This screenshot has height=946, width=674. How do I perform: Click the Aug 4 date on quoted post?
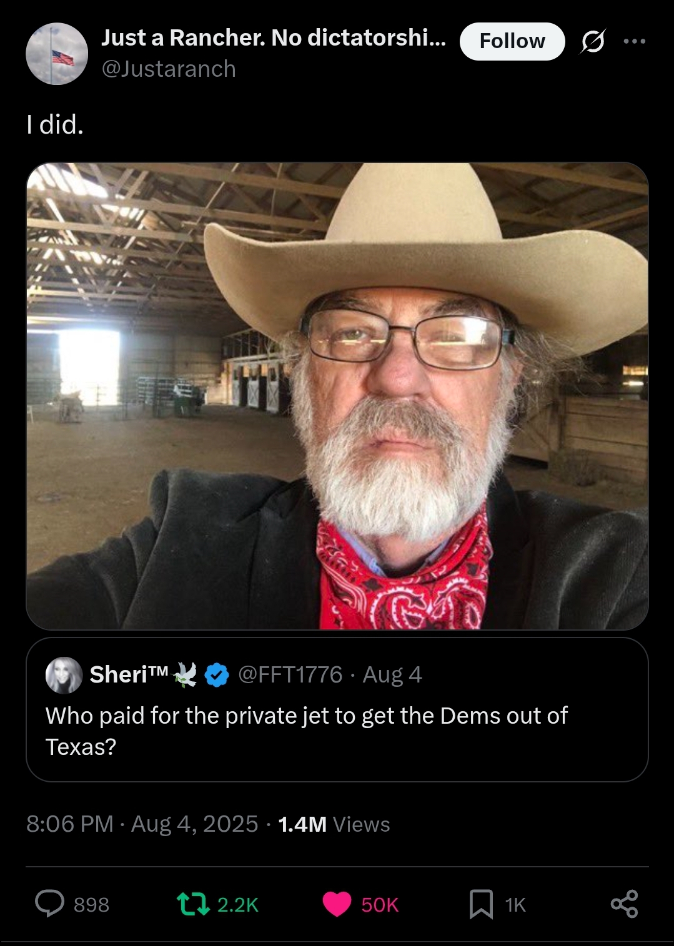tap(392, 674)
